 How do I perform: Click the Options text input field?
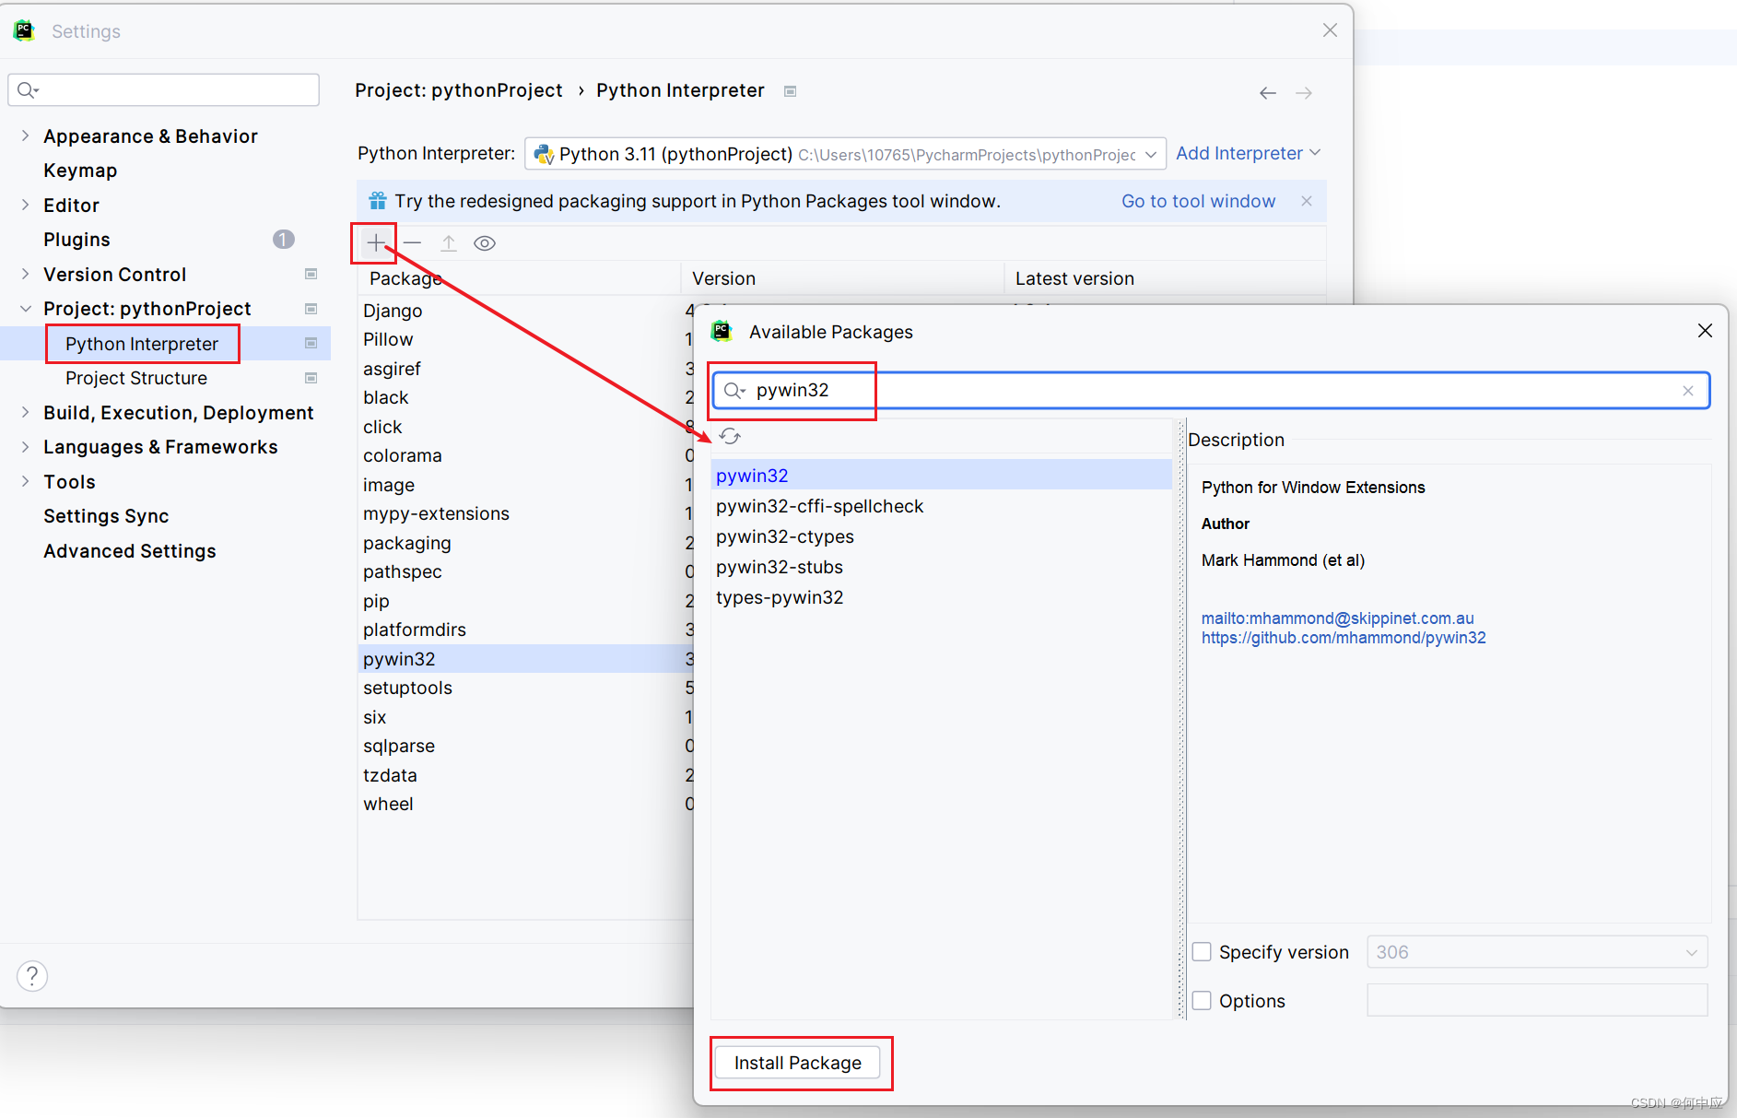[x=1537, y=1000]
